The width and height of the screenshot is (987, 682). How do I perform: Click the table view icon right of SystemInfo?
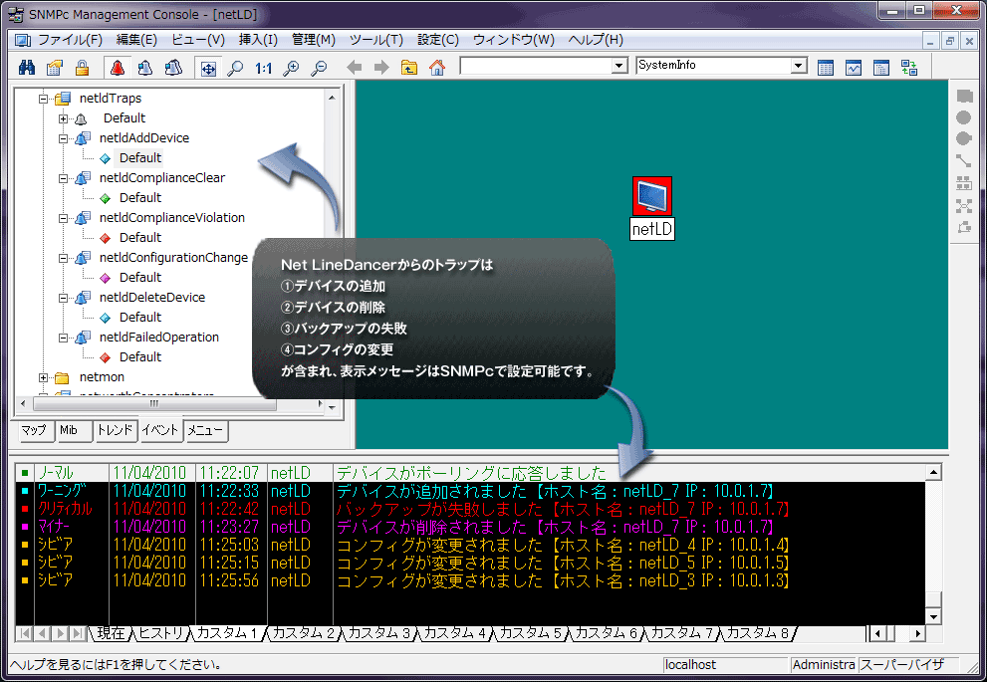[826, 68]
